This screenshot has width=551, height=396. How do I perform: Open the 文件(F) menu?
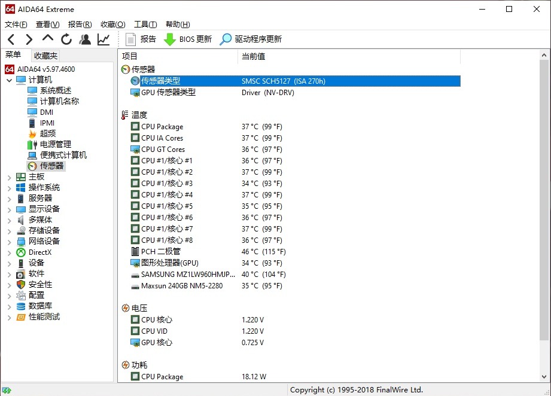pyautogui.click(x=16, y=25)
